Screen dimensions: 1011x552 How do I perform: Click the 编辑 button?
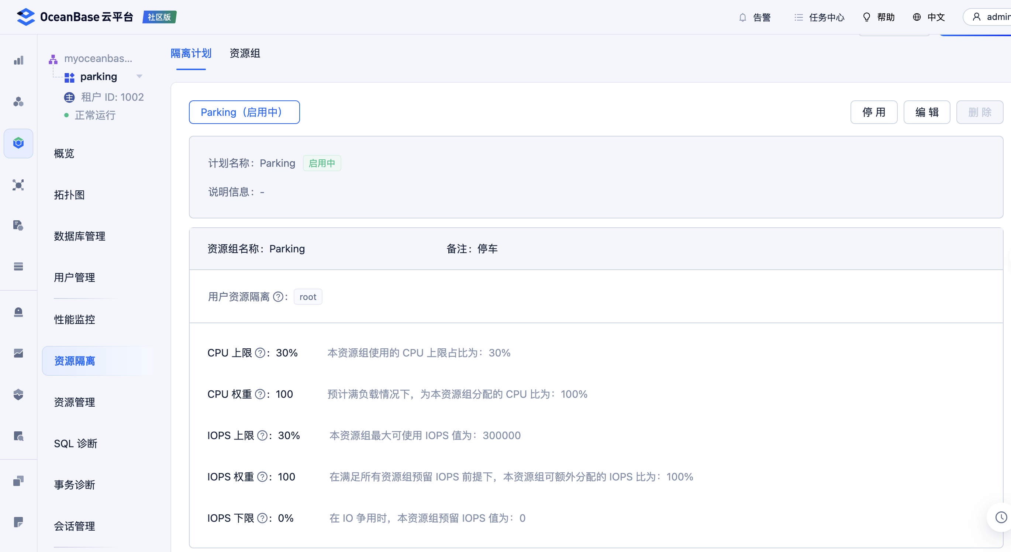pyautogui.click(x=927, y=112)
